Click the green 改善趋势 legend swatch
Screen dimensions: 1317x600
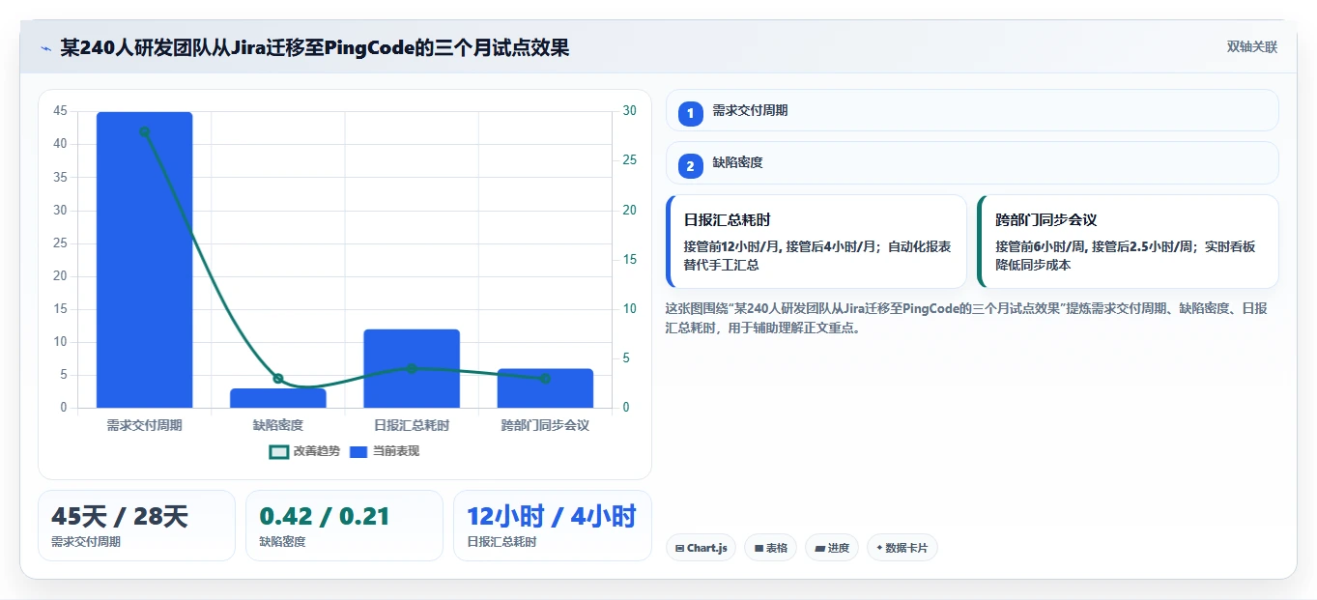click(278, 451)
